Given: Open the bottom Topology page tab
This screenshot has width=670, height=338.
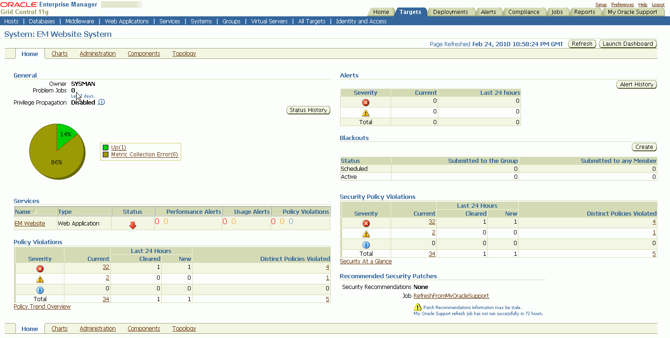Looking at the screenshot, I should click(184, 329).
